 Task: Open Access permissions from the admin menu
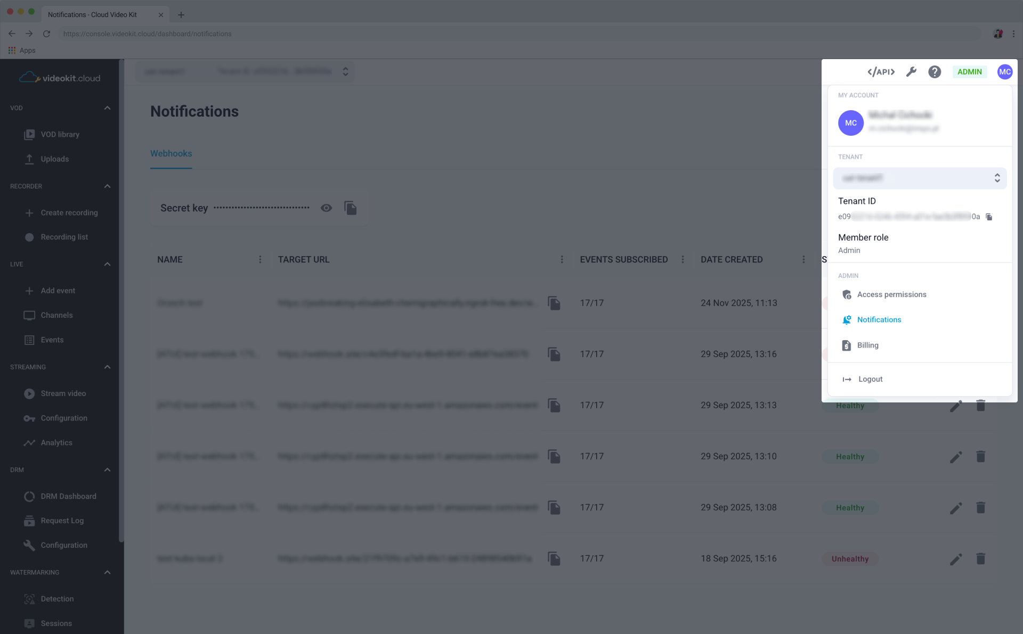pos(891,294)
